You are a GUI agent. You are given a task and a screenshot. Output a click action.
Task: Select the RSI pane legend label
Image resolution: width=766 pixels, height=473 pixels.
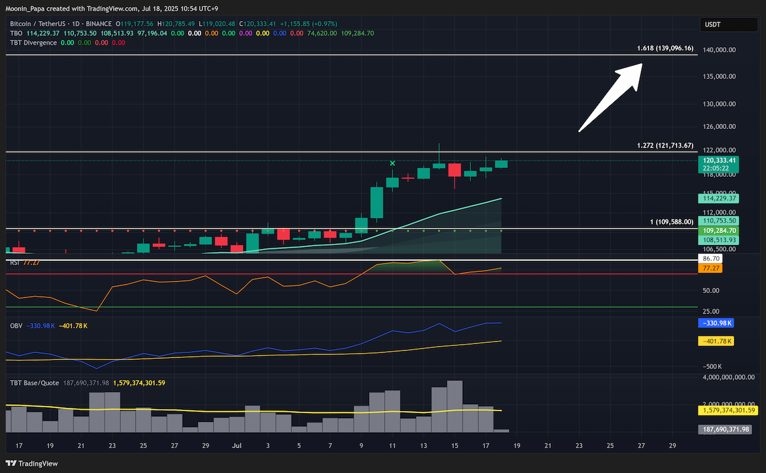click(x=14, y=262)
